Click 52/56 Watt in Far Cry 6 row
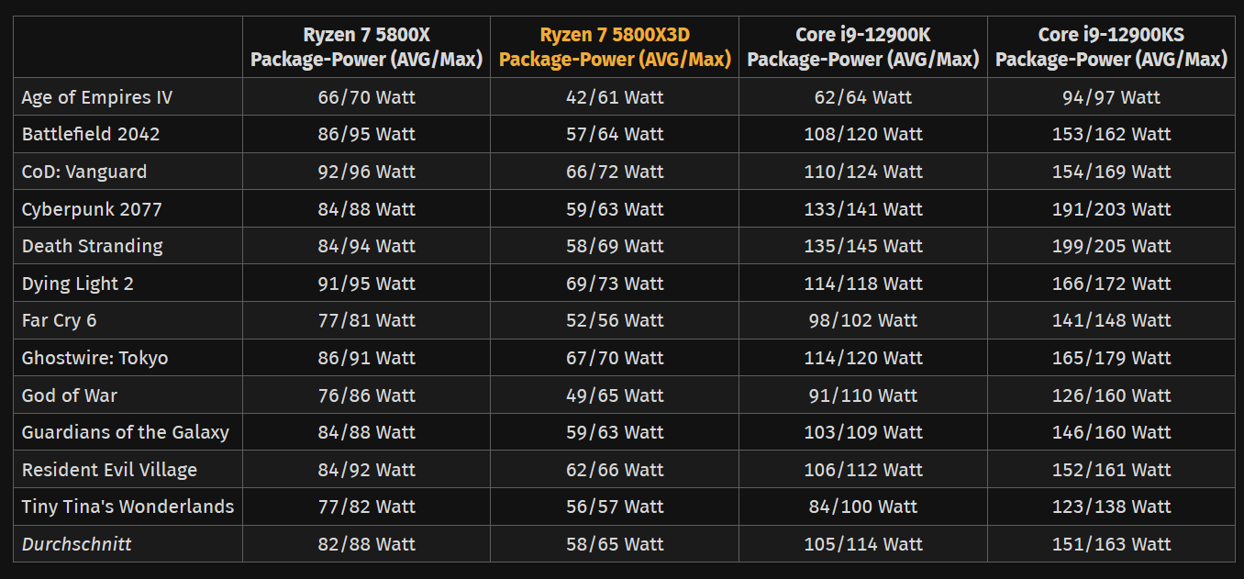Viewport: 1244px width, 579px height. 615,320
